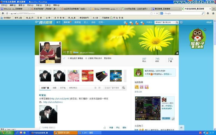Open cover settings gear icon
The image size is (216, 135).
coord(177,53)
